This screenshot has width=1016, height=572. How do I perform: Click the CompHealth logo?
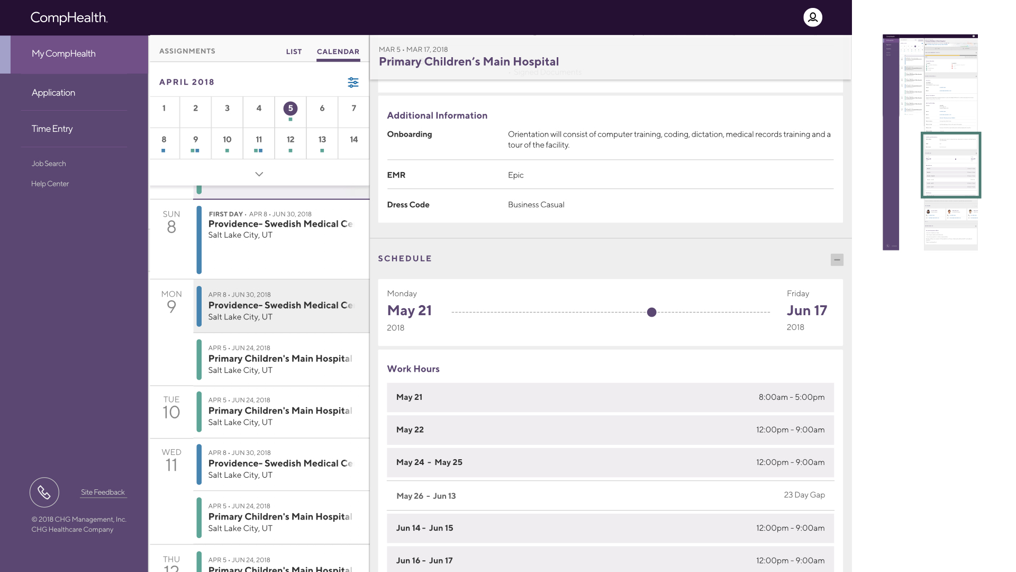[69, 18]
